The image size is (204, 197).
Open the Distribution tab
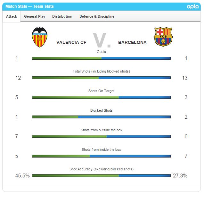[62, 16]
